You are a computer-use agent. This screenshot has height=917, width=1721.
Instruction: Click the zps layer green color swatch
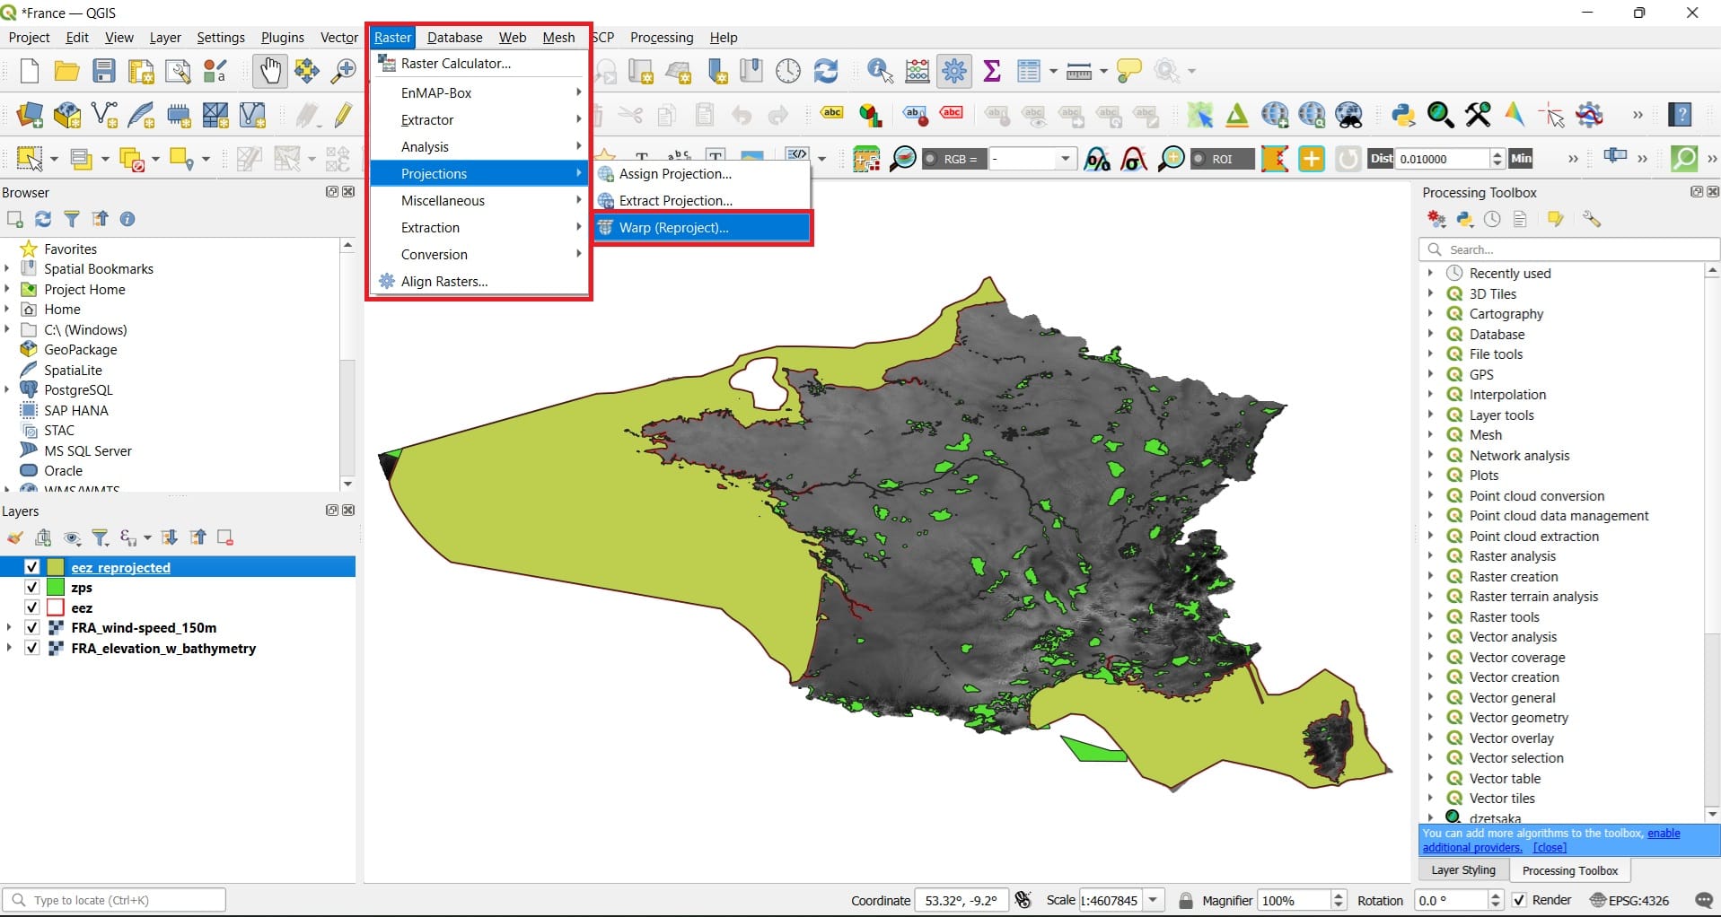click(x=56, y=588)
